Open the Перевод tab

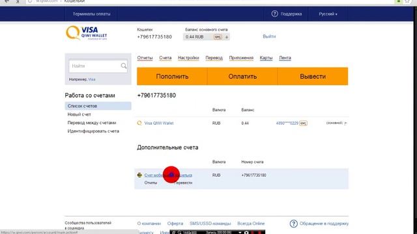click(x=214, y=58)
